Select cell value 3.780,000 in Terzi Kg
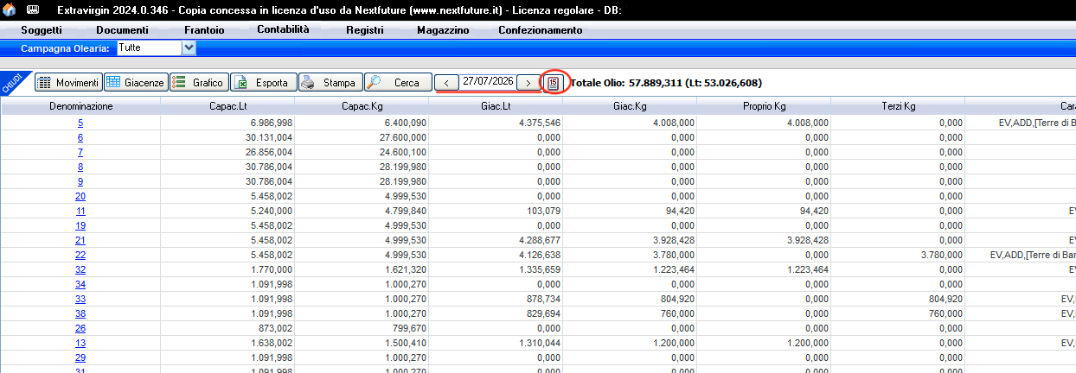 pyautogui.click(x=943, y=255)
